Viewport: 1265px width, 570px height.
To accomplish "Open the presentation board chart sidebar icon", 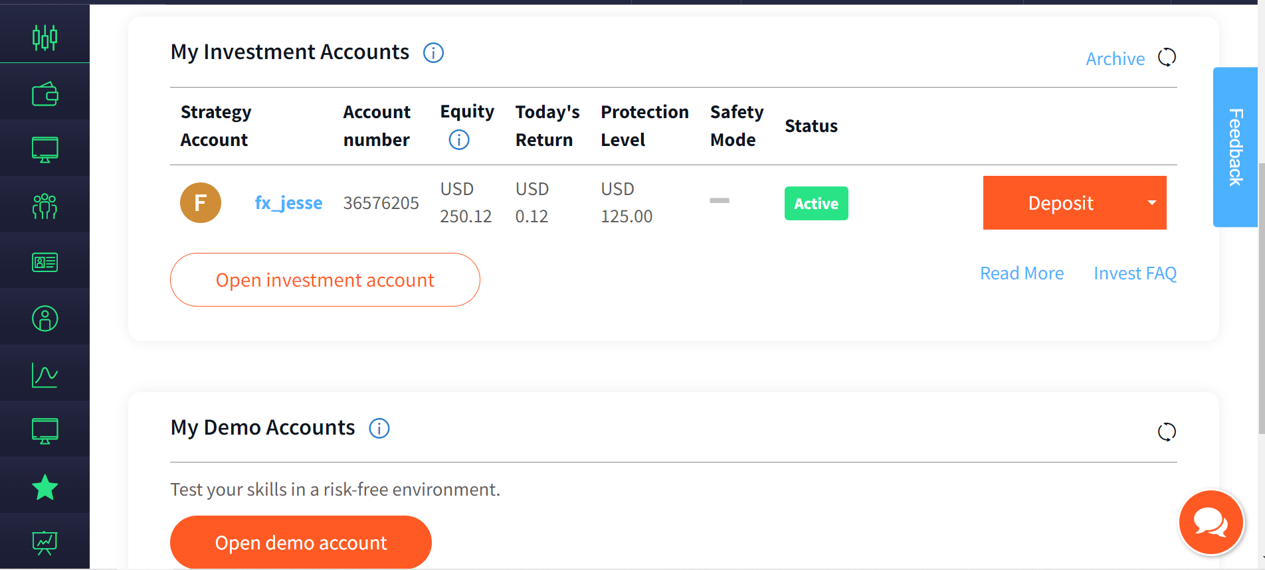I will coord(45,543).
